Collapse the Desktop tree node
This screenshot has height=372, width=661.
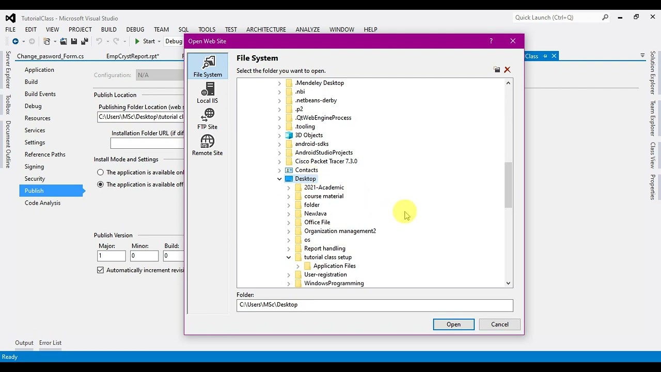279,179
